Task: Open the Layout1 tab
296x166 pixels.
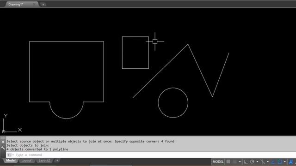Action: tap(27, 160)
